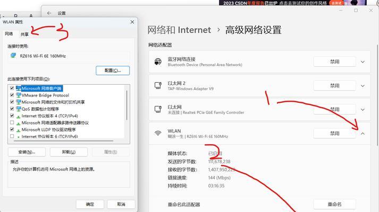Image resolution: width=379 pixels, height=212 pixels.
Task: Select RZ616 Wi-Fi 6E 160MHz adapter field
Action: point(69,56)
